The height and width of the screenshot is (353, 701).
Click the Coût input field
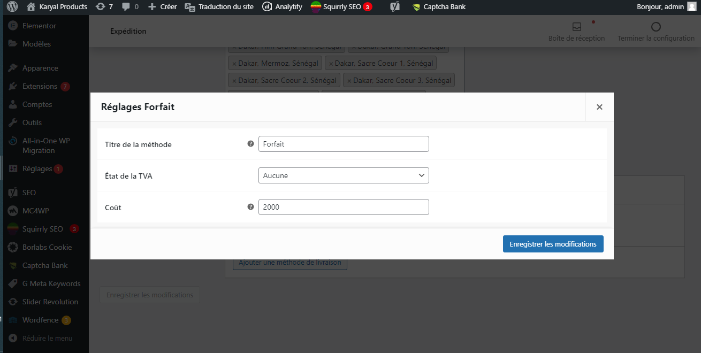click(344, 207)
